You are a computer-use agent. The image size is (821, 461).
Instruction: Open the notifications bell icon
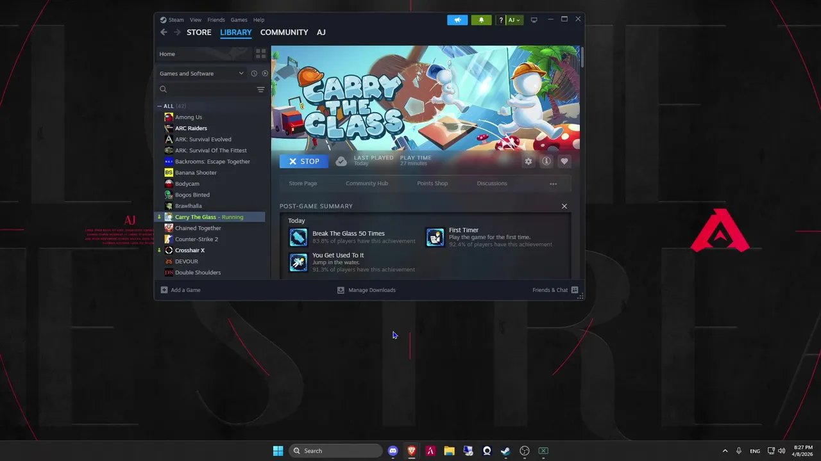coord(481,20)
